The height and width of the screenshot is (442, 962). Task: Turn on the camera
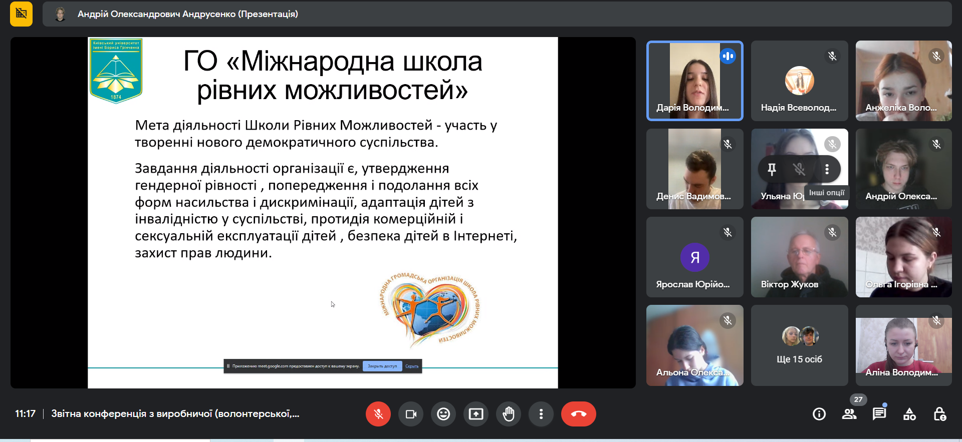tap(411, 414)
